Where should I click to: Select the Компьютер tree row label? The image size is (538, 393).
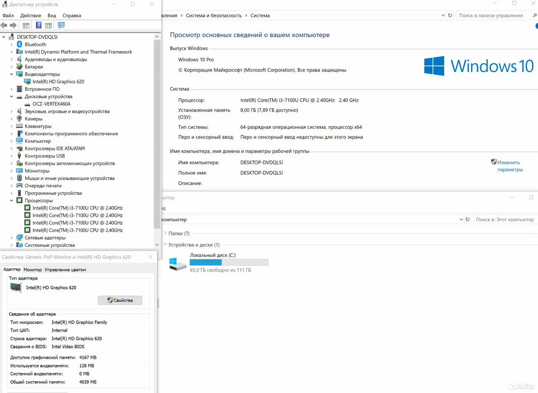[x=38, y=141]
